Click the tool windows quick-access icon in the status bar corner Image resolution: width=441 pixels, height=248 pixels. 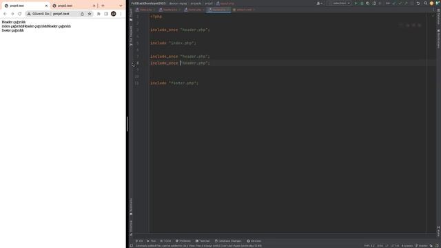click(x=132, y=246)
